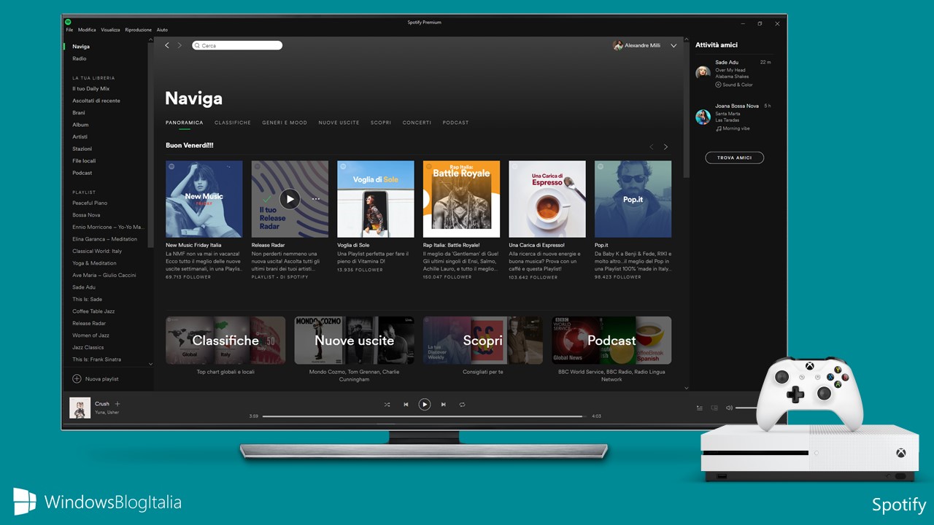Screen dimensions: 934x525
Task: Open the Podcast section in the sidebar
Action: pyautogui.click(x=82, y=173)
